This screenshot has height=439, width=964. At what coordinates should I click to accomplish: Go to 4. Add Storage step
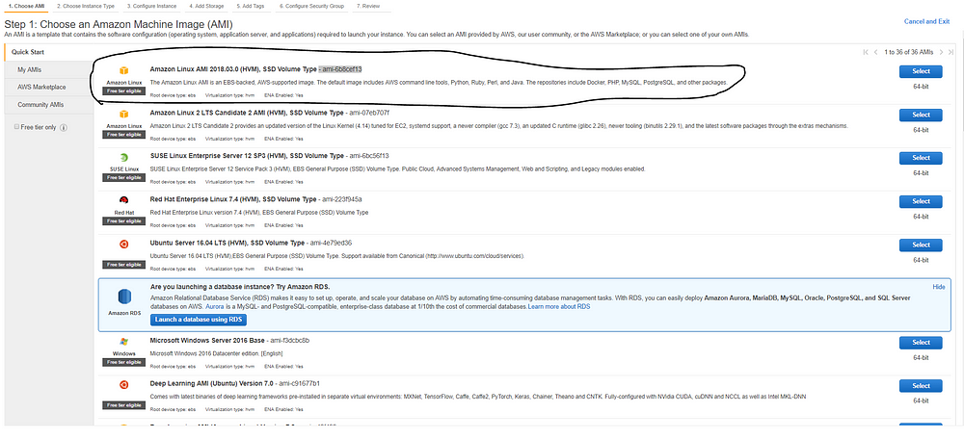point(207,6)
